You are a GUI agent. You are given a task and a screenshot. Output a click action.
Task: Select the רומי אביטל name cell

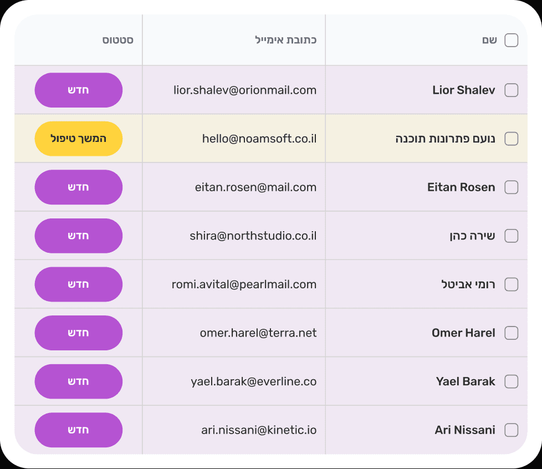pos(468,284)
